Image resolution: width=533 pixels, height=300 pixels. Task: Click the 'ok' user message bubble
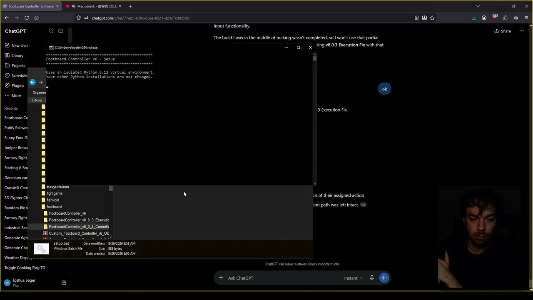click(x=384, y=89)
